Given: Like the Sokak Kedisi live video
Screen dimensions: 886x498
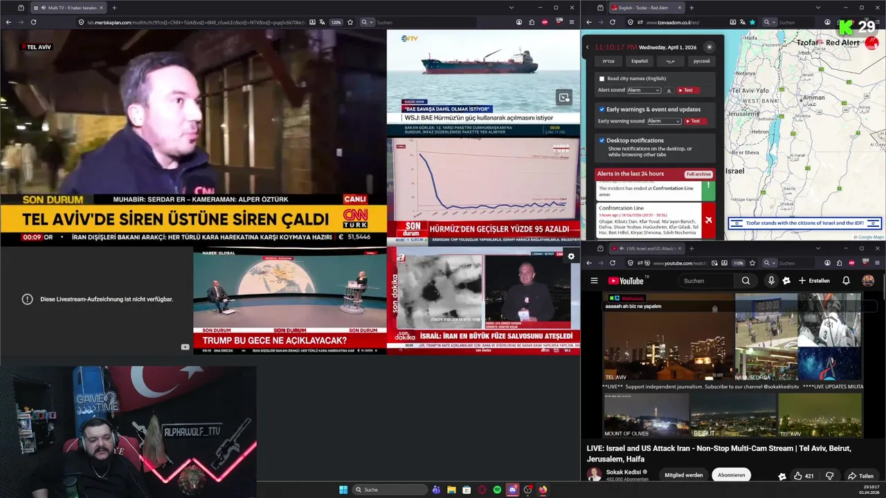Looking at the screenshot, I should [803, 476].
